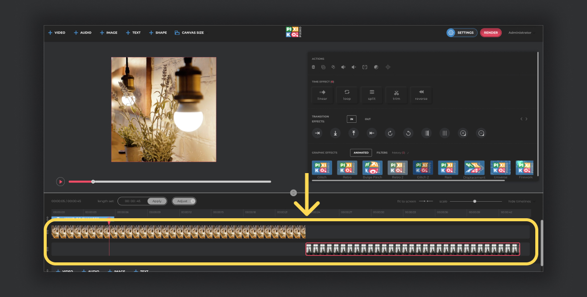Choose the Universe graphic effect
This screenshot has width=587, height=297.
[x=501, y=170]
